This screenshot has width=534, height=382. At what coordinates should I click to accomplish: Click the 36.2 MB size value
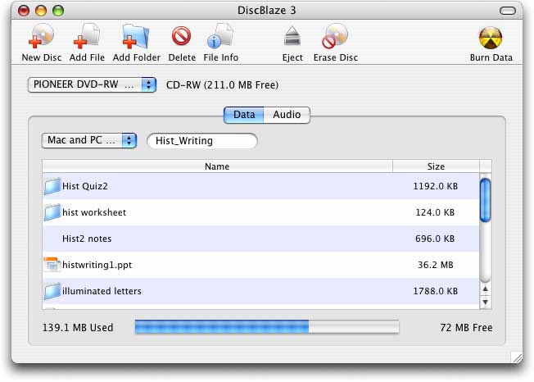click(435, 265)
